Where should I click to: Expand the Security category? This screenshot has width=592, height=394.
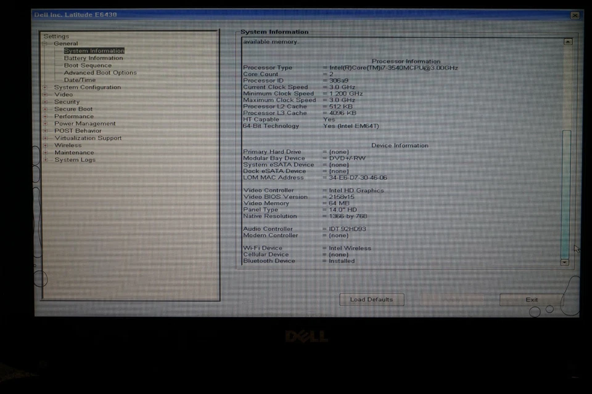[x=46, y=102]
